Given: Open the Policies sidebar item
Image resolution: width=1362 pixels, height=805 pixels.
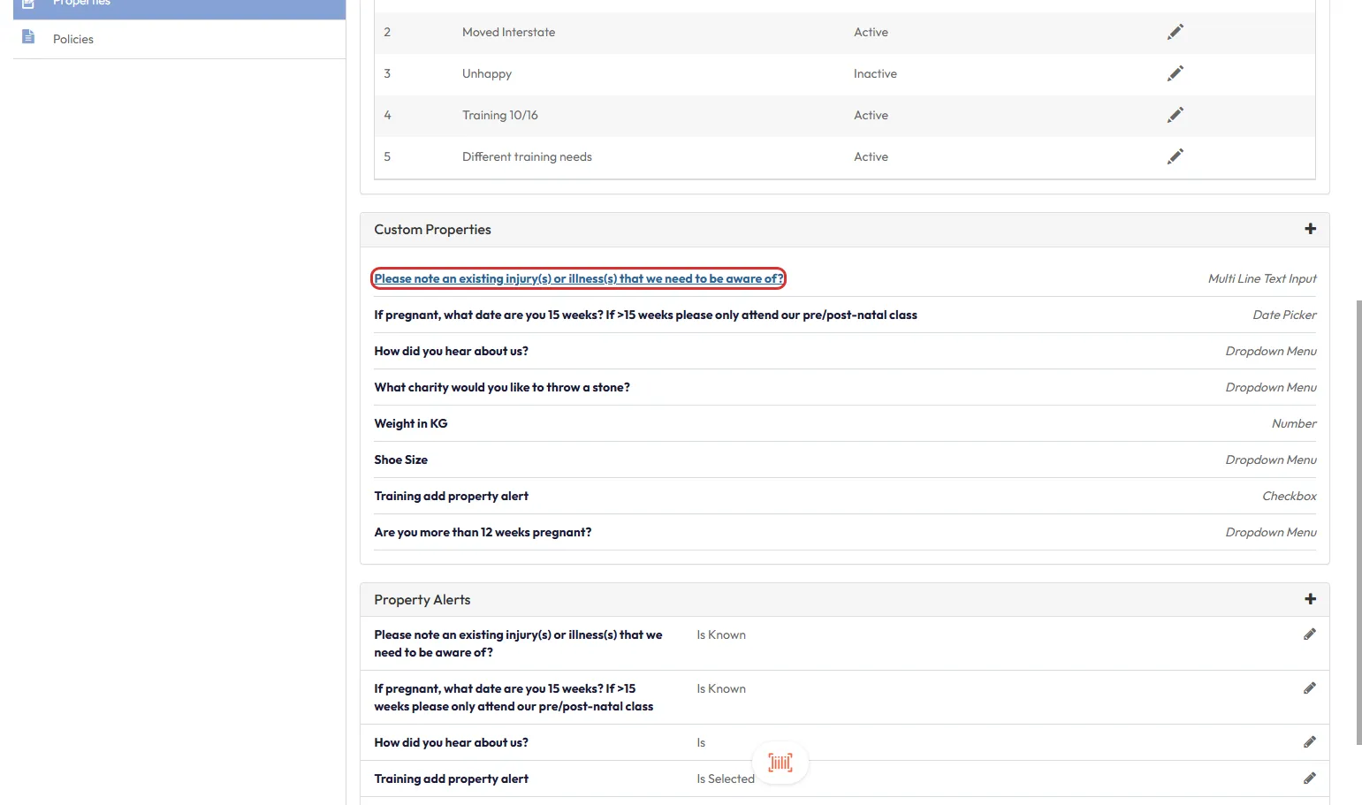Looking at the screenshot, I should [x=73, y=39].
